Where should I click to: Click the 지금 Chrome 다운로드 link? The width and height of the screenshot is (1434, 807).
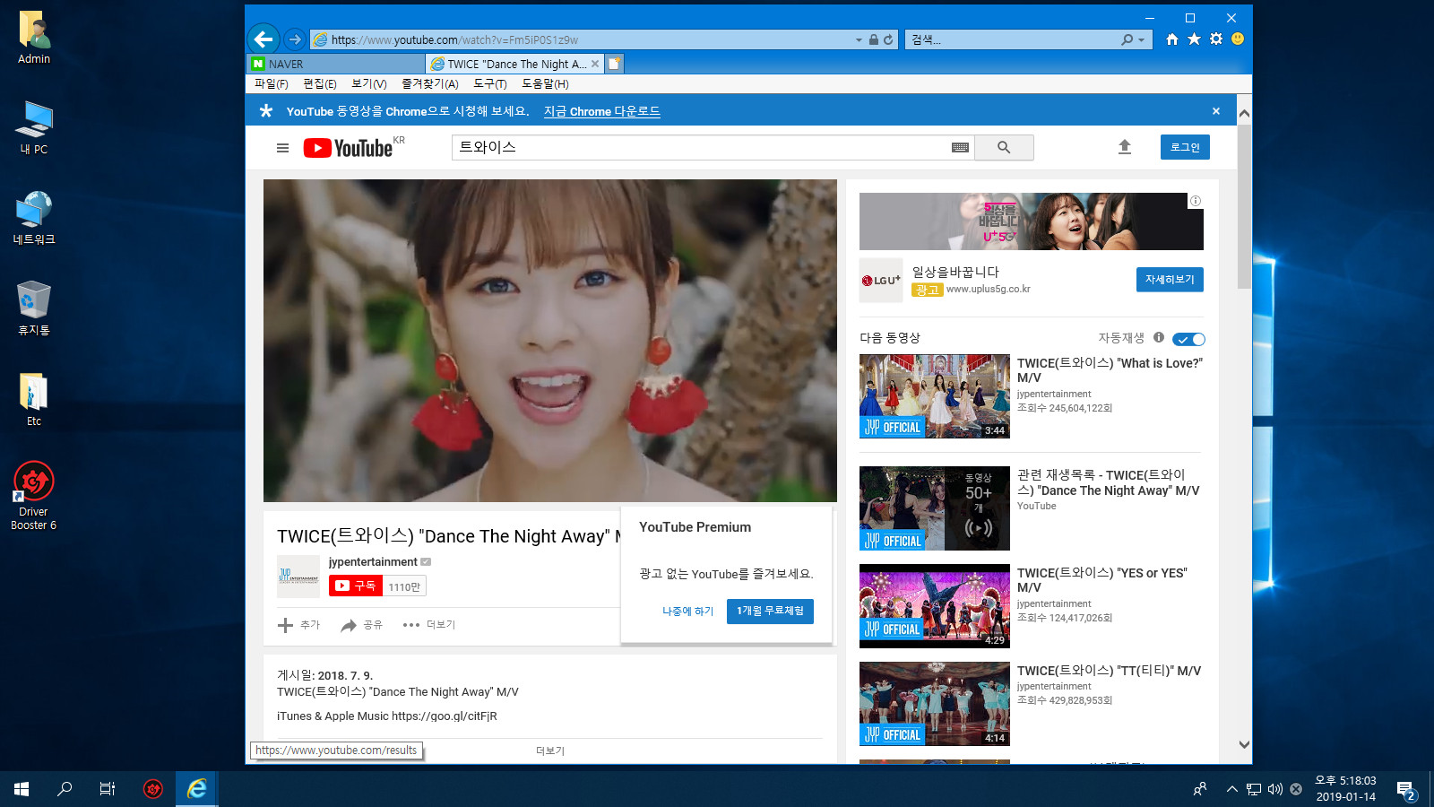point(601,111)
